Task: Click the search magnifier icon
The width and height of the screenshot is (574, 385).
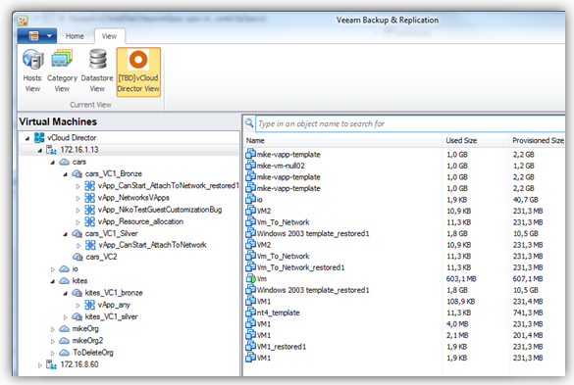Action: (x=249, y=122)
